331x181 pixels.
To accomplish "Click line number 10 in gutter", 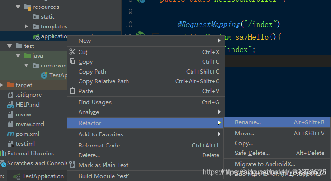I will click(x=128, y=25).
